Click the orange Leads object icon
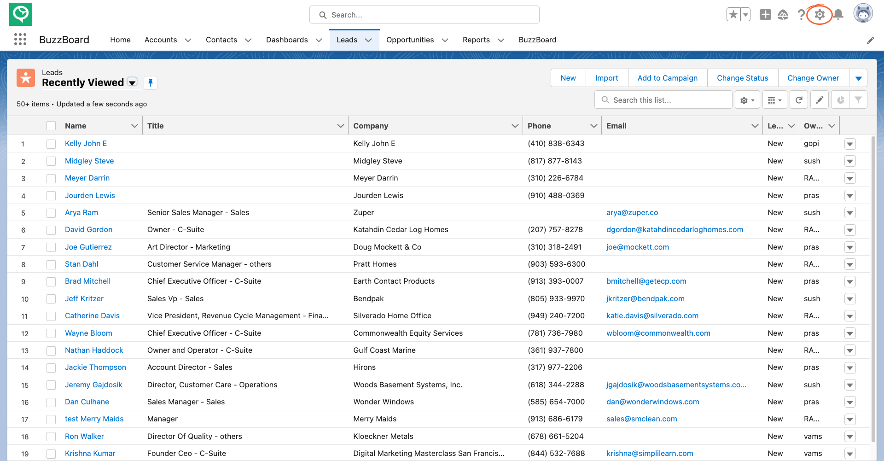 26,78
